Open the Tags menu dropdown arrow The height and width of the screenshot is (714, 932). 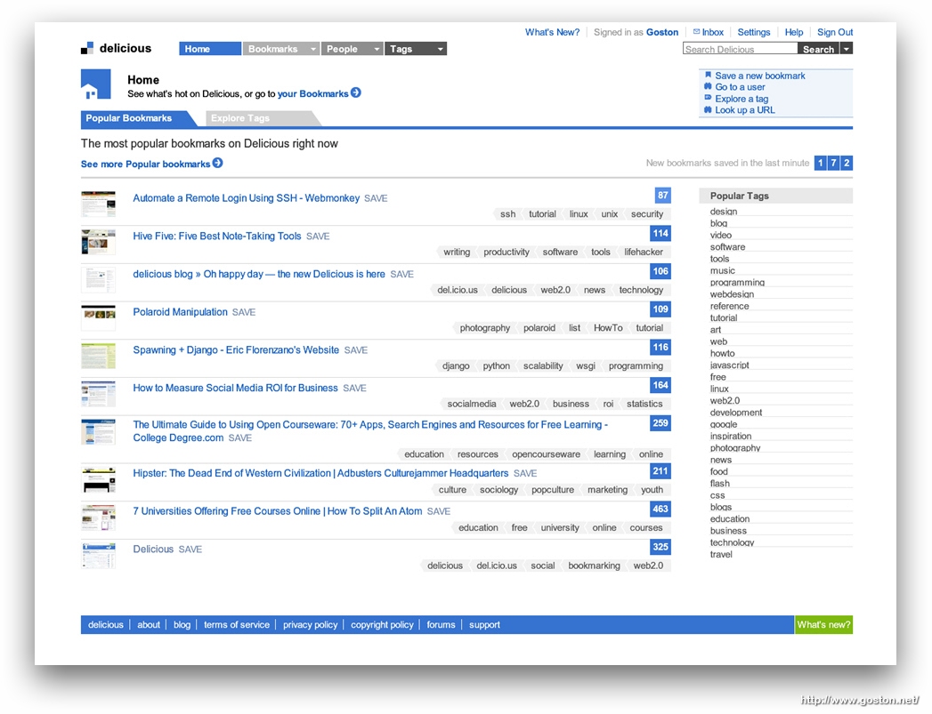coord(440,49)
